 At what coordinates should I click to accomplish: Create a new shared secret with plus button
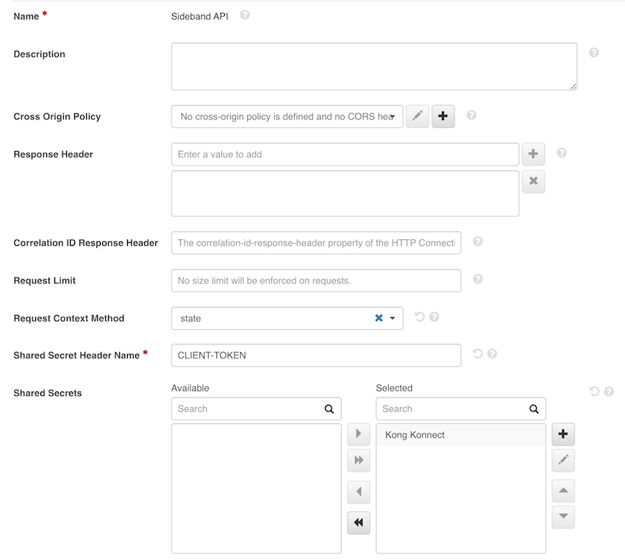(563, 434)
